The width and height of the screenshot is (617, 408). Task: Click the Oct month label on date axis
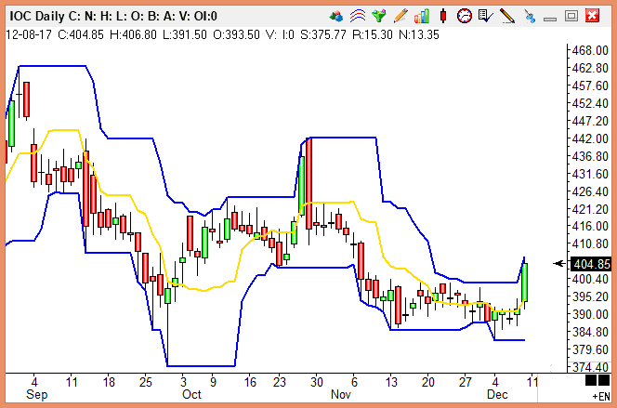[191, 394]
